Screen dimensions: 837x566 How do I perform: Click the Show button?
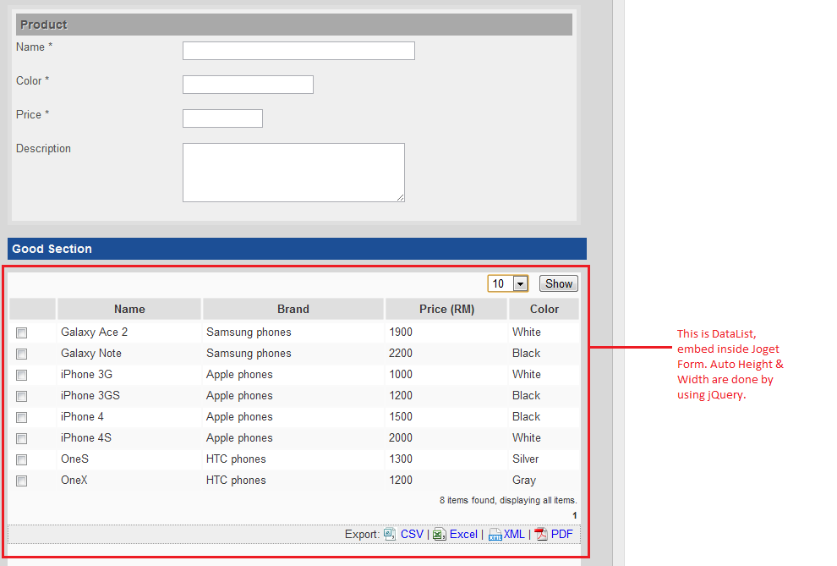[x=558, y=283]
